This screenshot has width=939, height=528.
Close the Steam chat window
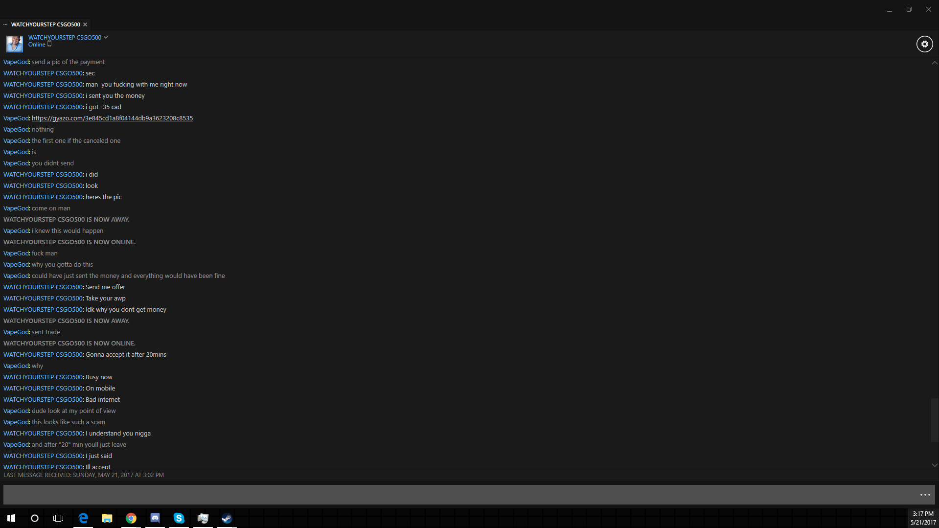tap(929, 9)
